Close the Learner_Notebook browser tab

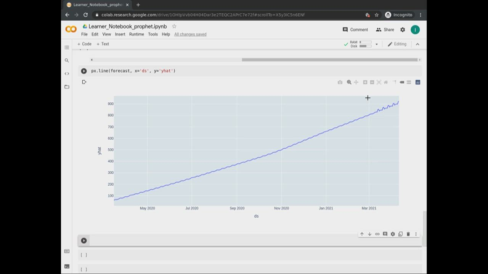[x=127, y=5]
